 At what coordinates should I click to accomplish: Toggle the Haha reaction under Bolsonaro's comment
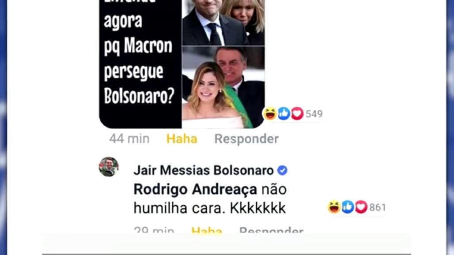coord(207,230)
